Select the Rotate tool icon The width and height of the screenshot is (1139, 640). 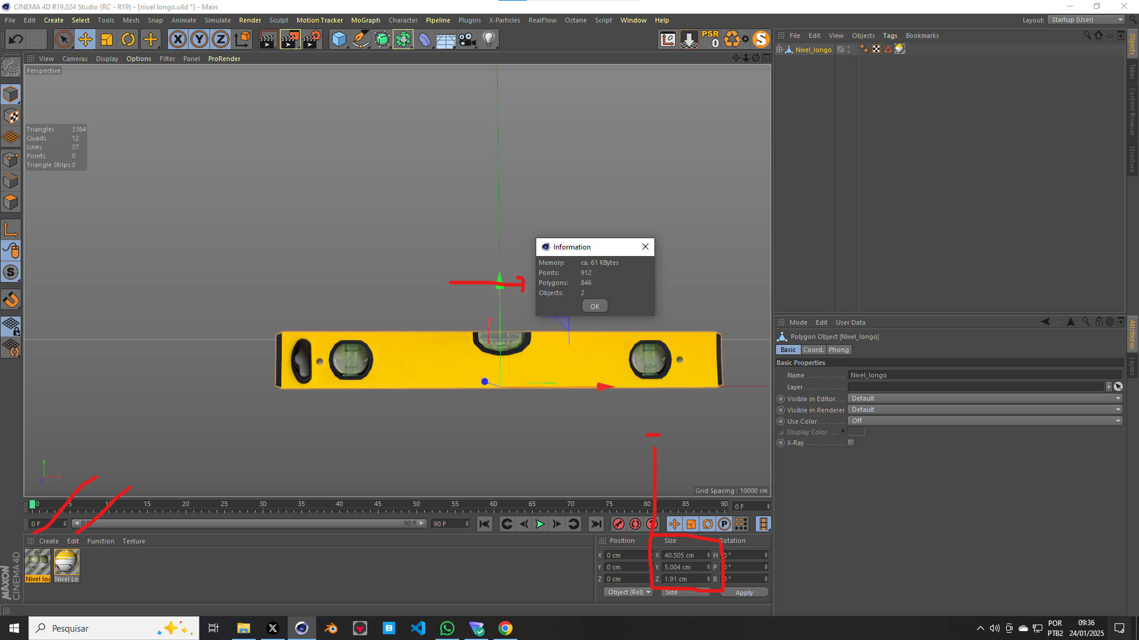[128, 40]
